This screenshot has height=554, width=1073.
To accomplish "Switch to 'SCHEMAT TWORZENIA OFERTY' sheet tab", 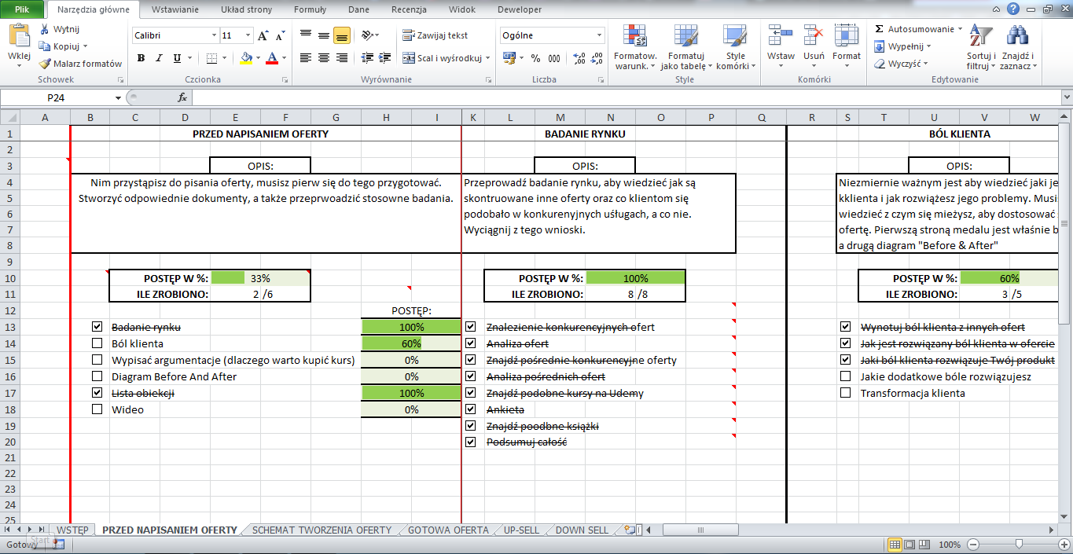I will 322,530.
